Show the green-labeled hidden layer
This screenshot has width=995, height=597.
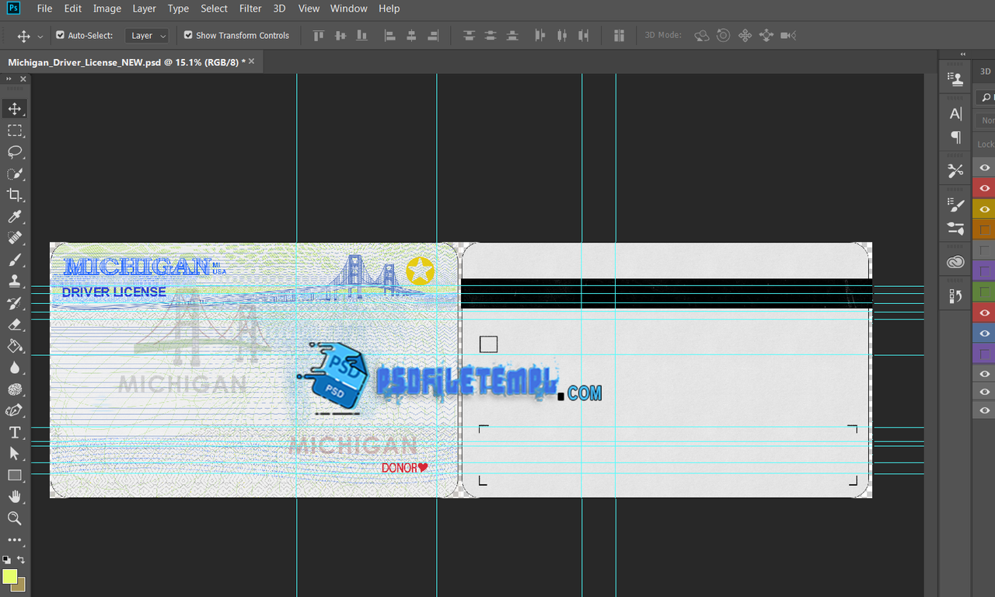985,292
